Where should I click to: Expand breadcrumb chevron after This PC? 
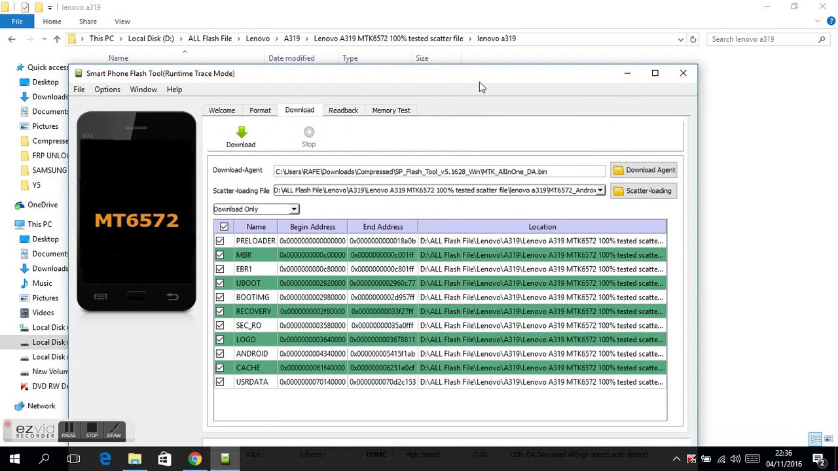click(x=121, y=39)
